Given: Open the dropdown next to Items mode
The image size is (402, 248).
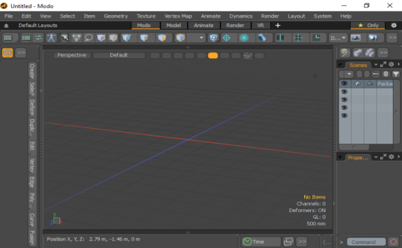Looking at the screenshot, I should click(x=201, y=38).
